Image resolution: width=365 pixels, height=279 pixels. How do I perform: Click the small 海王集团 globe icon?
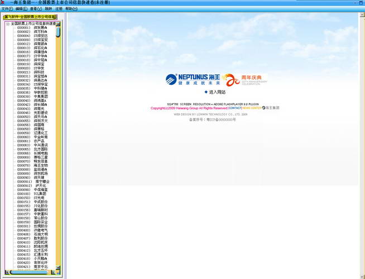point(263,108)
